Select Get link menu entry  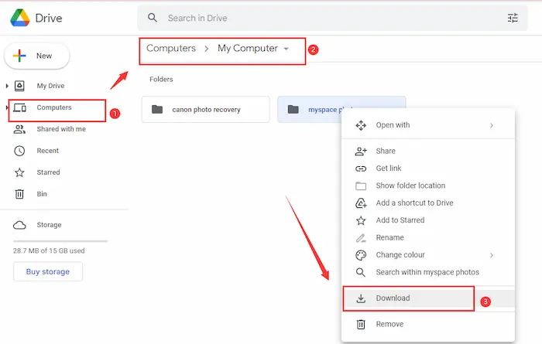pos(428,169)
